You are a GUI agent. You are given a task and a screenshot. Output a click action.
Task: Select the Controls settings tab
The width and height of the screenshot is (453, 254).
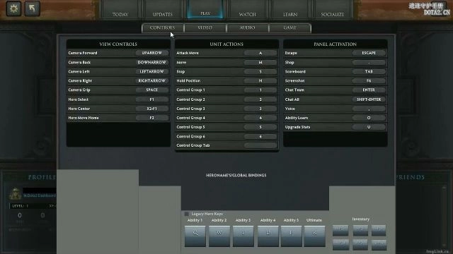click(162, 28)
